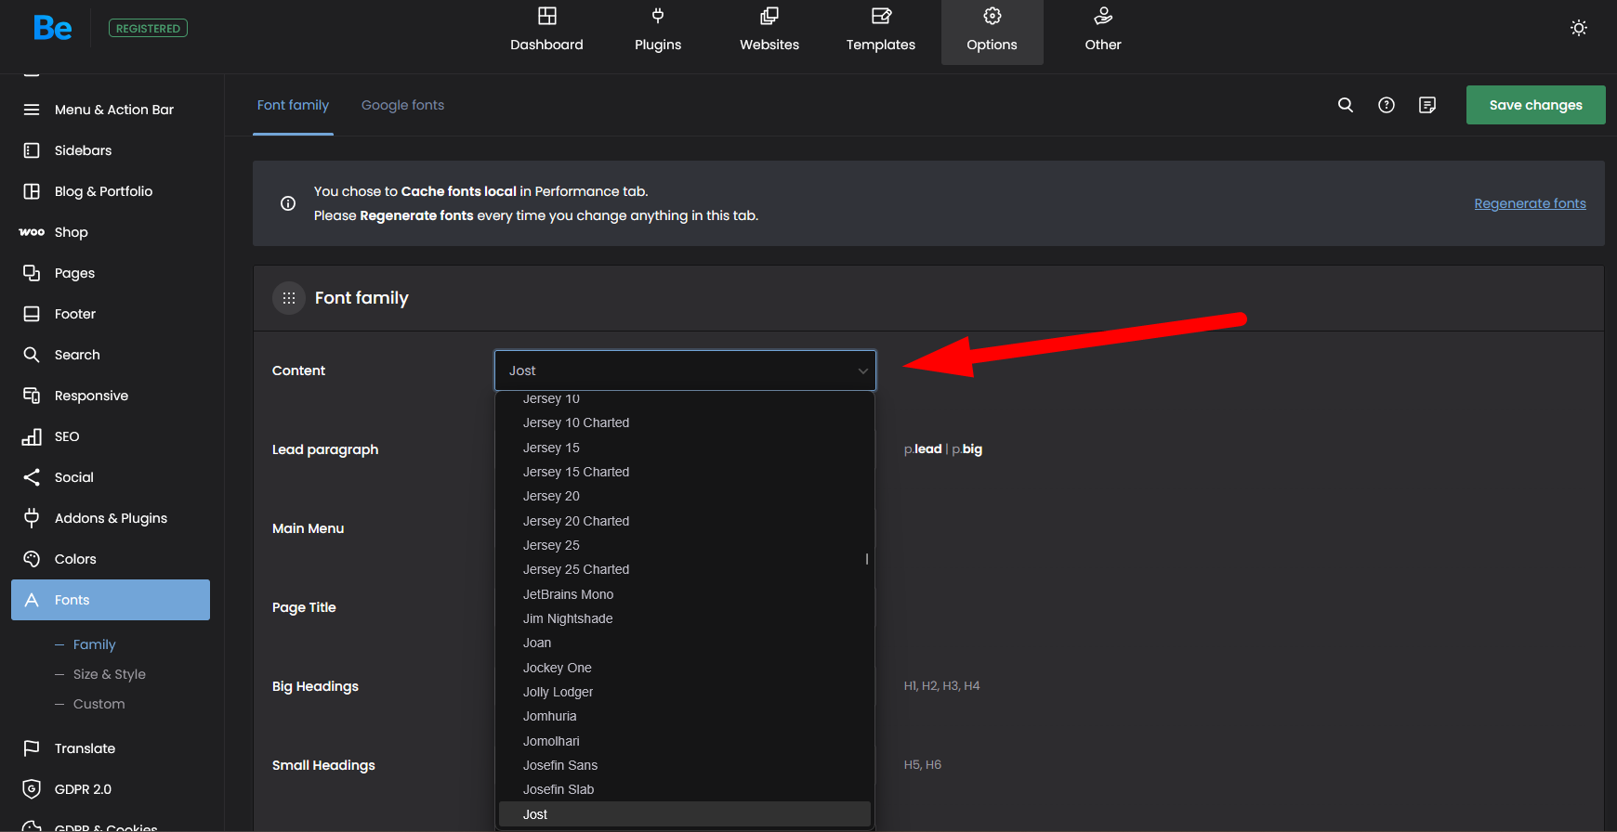
Task: Collapse the Content font dropdown showing Jost
Action: (x=685, y=370)
